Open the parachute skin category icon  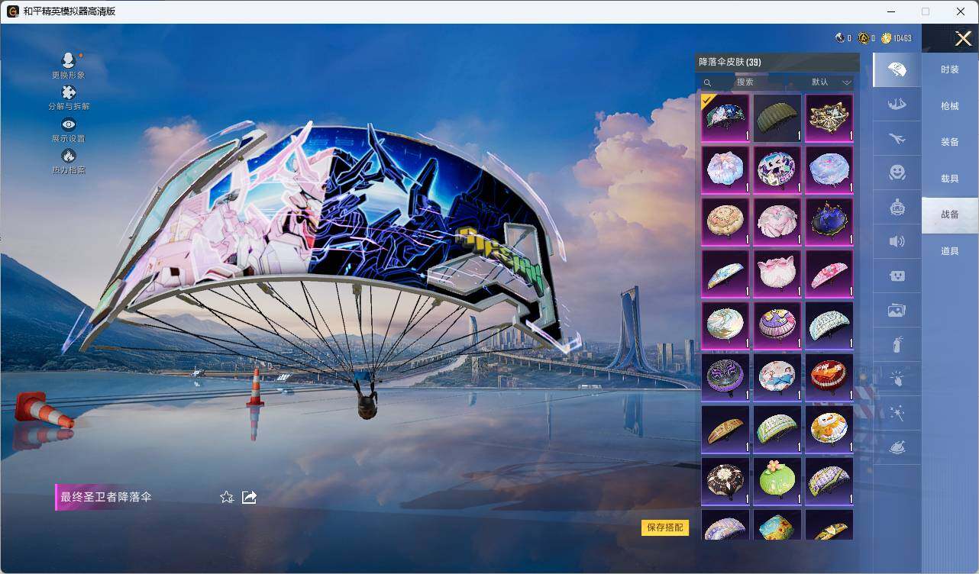point(897,70)
